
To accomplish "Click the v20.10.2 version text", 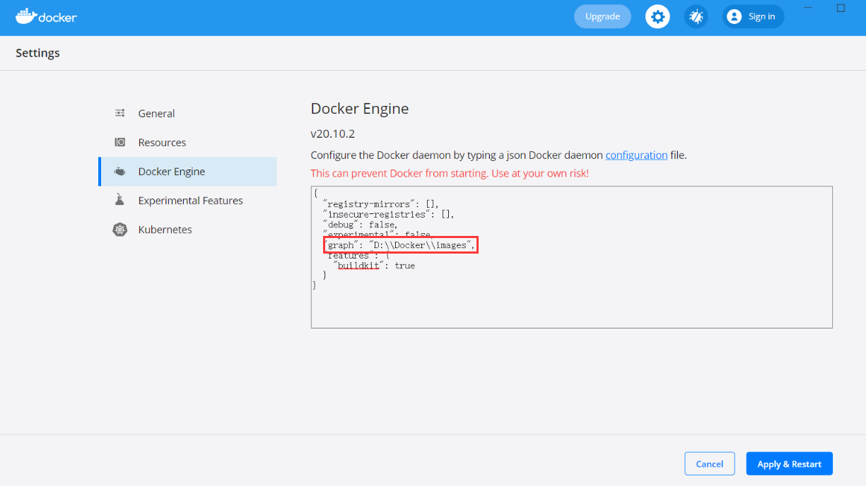I will coord(332,134).
